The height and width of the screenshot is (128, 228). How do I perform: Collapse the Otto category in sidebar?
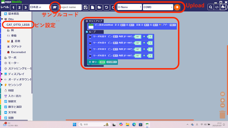[x=2, y=19]
